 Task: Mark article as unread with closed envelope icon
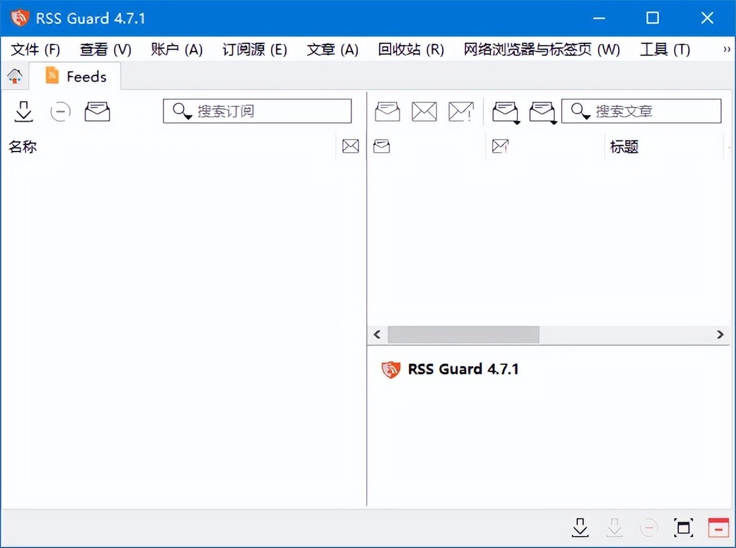[x=424, y=111]
